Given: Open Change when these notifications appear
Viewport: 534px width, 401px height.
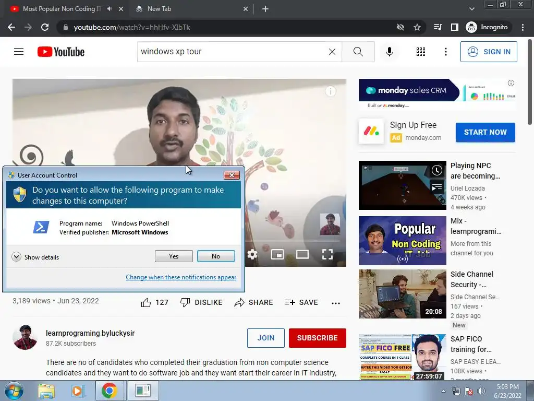Looking at the screenshot, I should [x=181, y=277].
